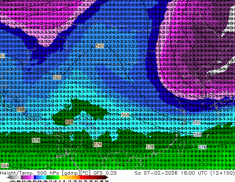
Task: Click the "54" legend value at right end
Action: pos(107,181)
